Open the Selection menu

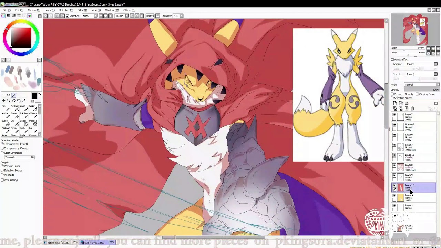(66, 10)
